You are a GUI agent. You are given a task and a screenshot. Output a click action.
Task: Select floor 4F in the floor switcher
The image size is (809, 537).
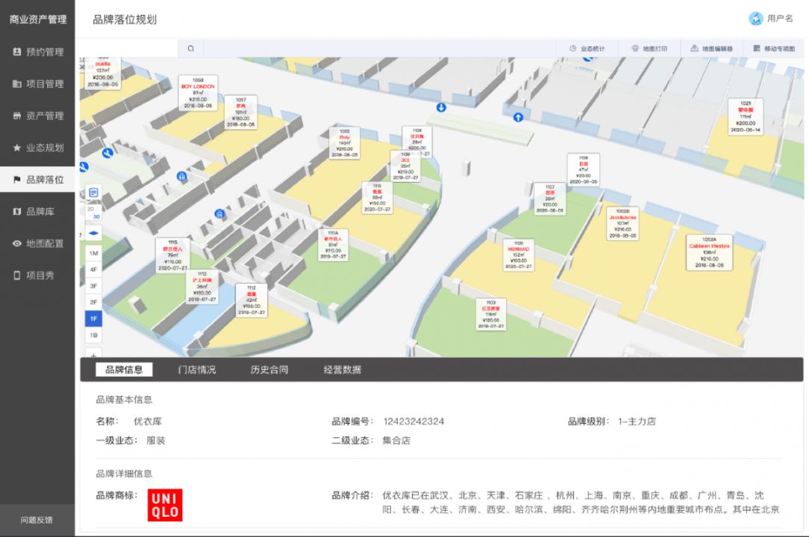94,269
